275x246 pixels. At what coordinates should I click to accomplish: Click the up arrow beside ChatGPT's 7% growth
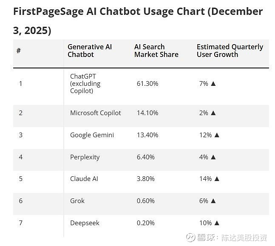[213, 84]
